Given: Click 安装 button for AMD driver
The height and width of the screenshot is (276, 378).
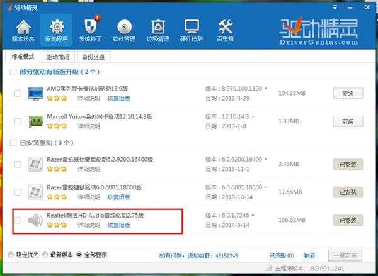Looking at the screenshot, I should [348, 94].
